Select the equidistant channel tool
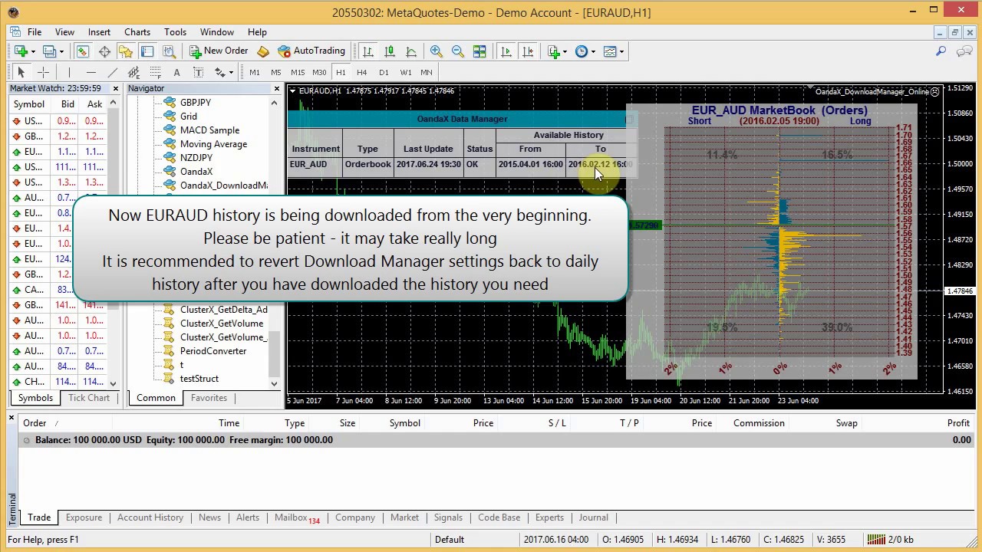The height and width of the screenshot is (552, 982). click(x=133, y=72)
